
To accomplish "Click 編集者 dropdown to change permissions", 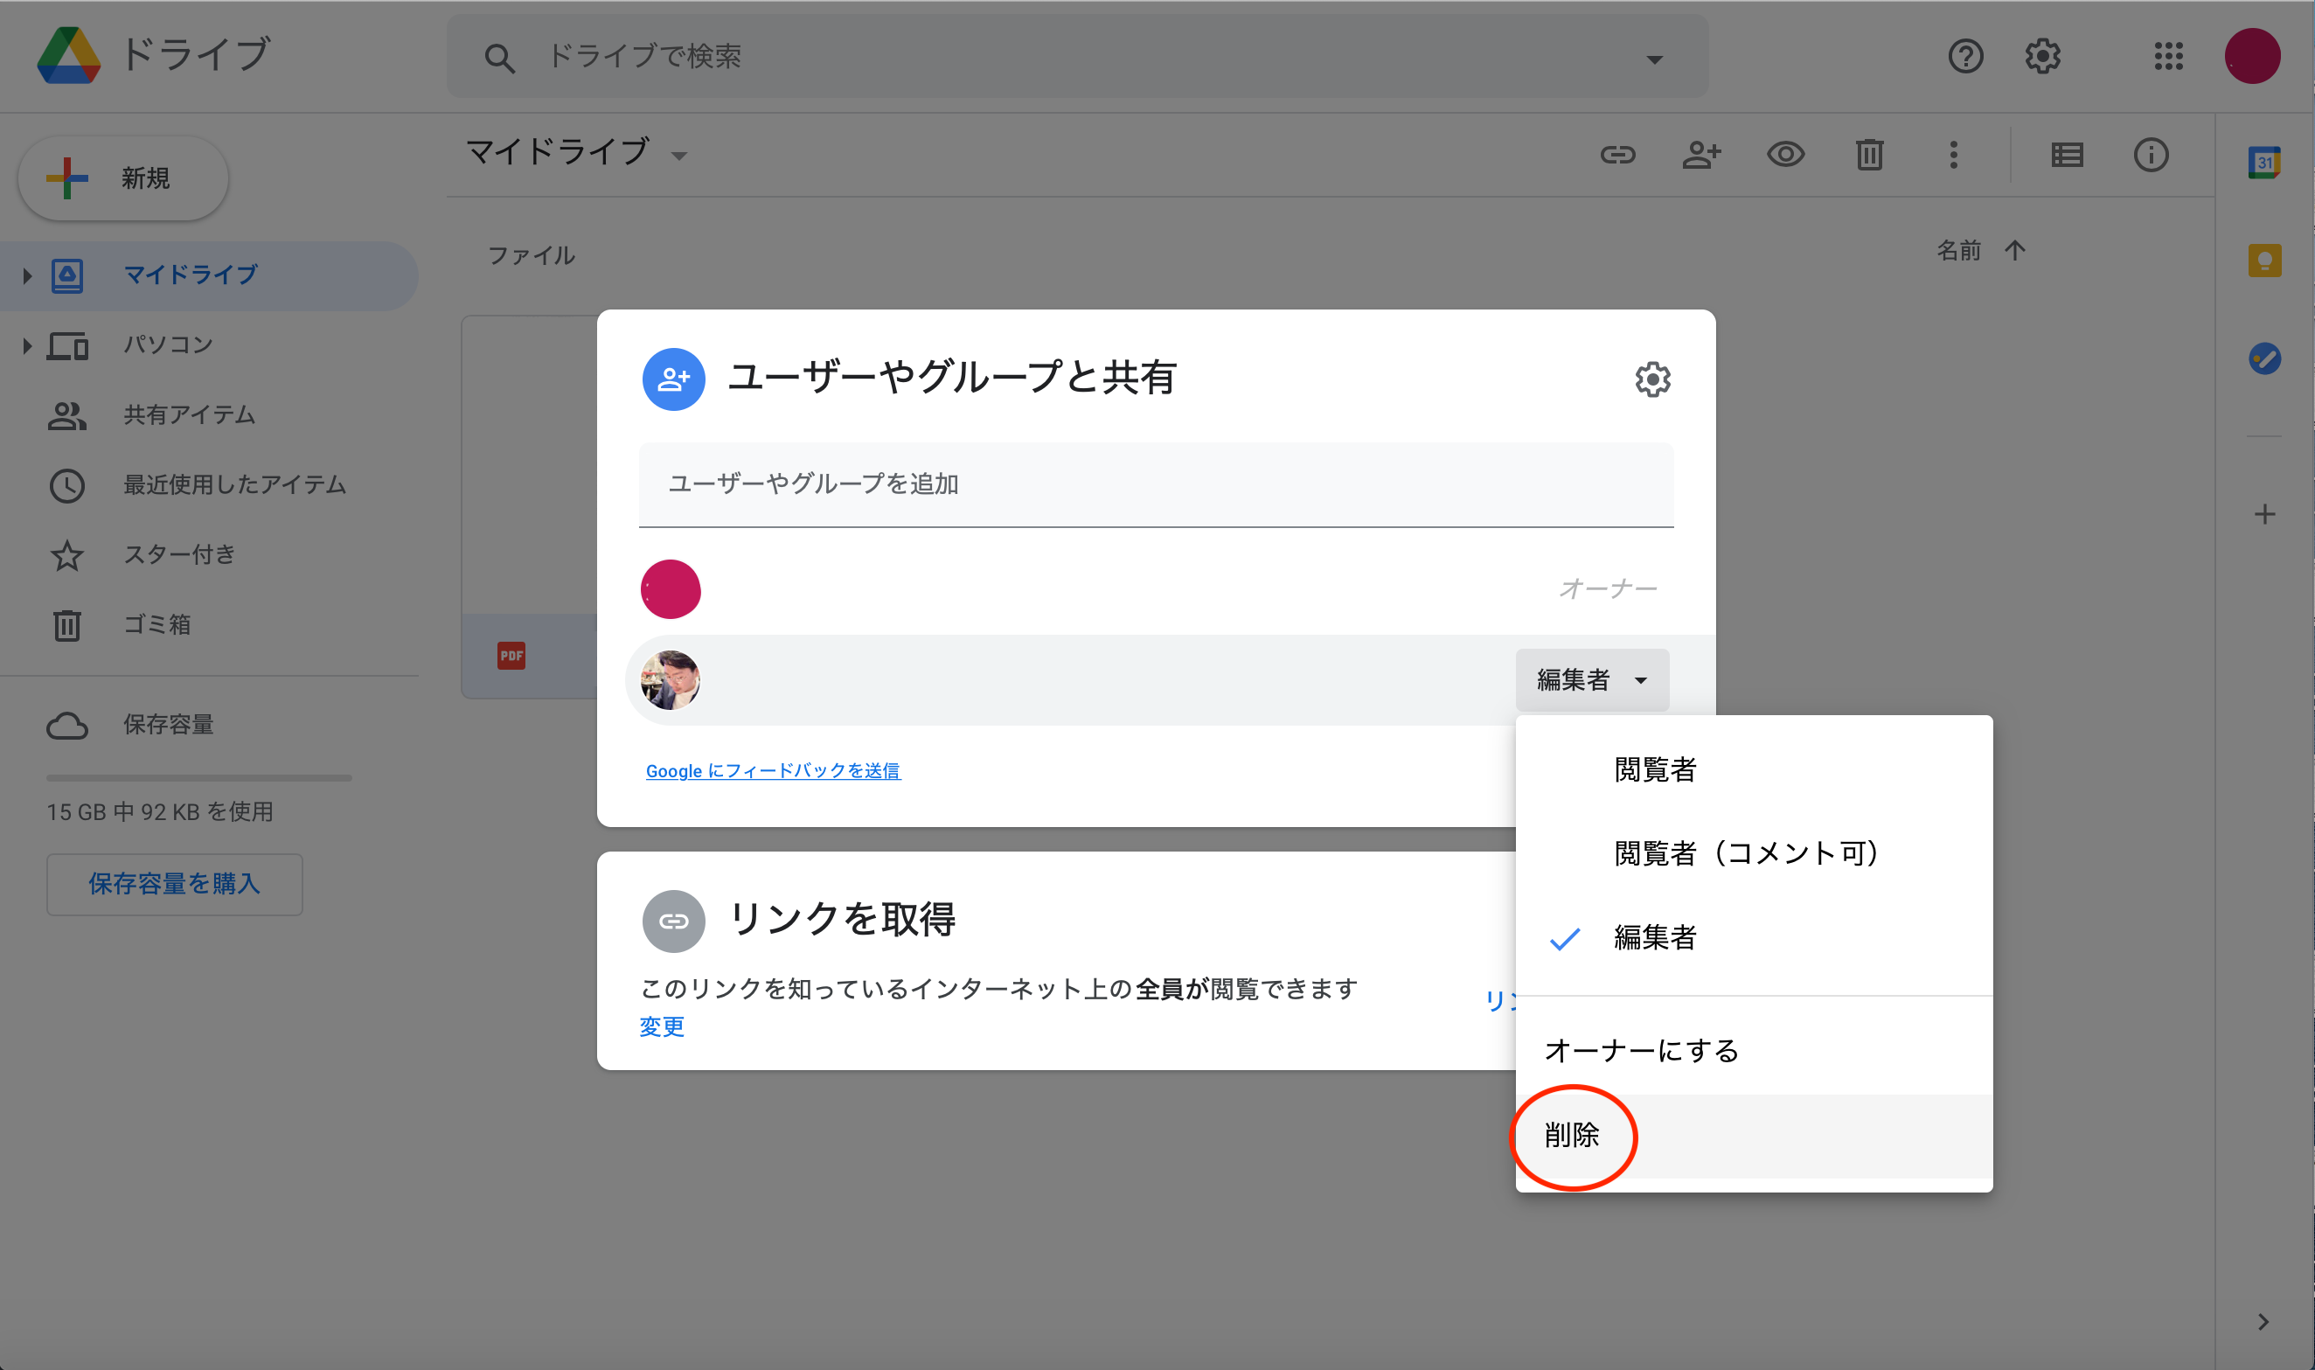I will (x=1589, y=680).
